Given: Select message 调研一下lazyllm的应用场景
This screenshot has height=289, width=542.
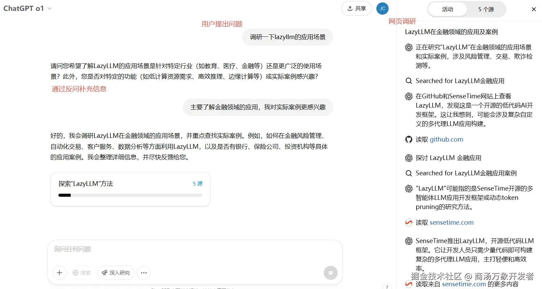Looking at the screenshot, I should [x=288, y=37].
